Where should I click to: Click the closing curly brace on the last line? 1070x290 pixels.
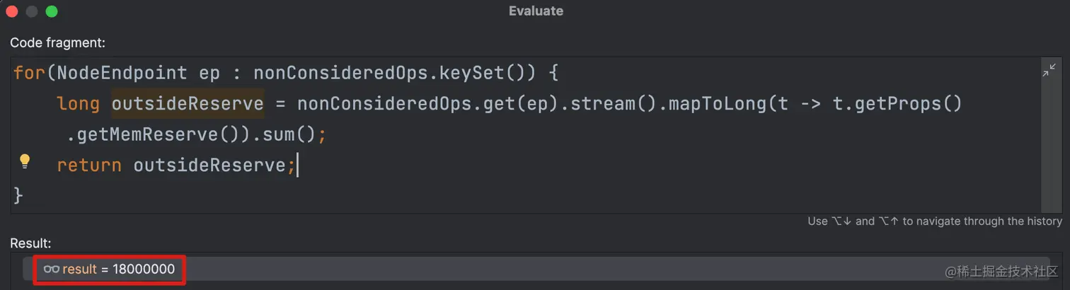[x=18, y=195]
